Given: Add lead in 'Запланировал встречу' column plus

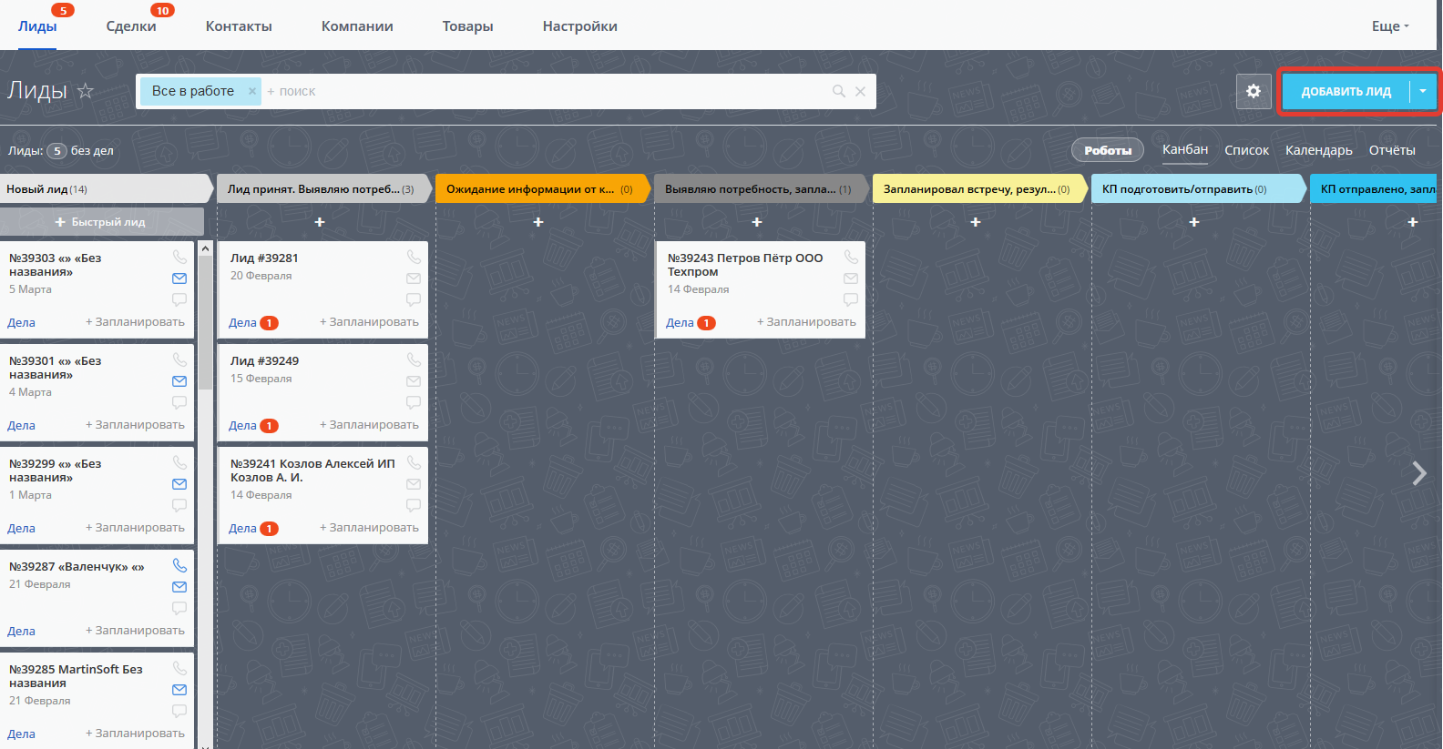Looking at the screenshot, I should [x=976, y=222].
